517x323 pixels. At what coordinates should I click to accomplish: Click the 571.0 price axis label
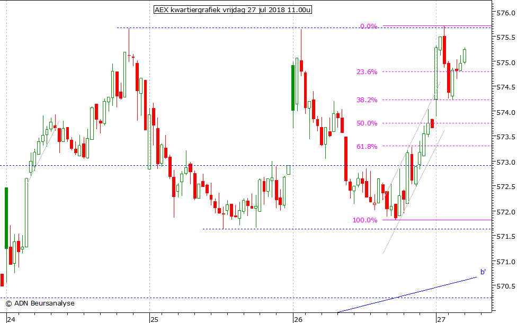click(505, 262)
